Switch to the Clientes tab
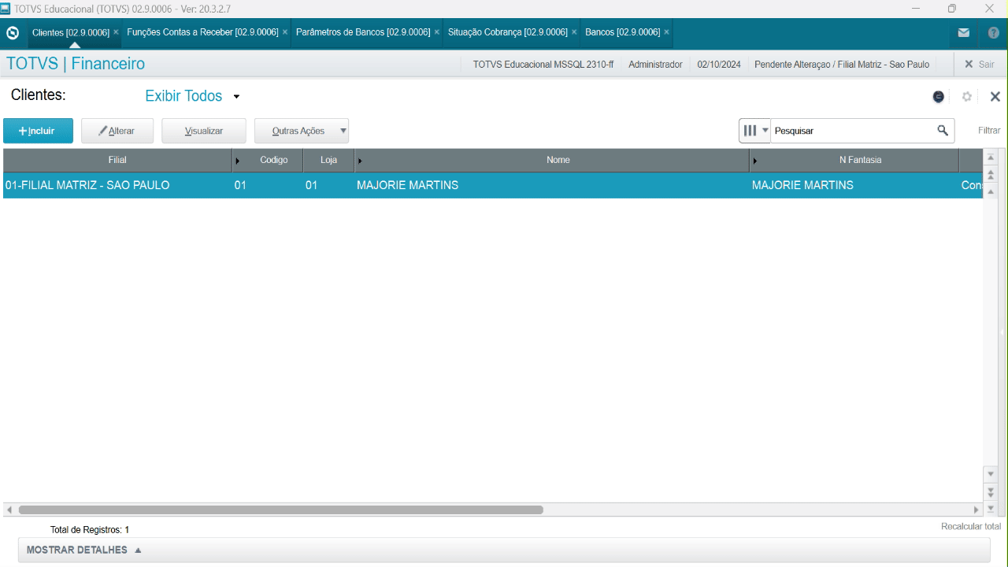Screen dimensions: 1008x567 71,32
